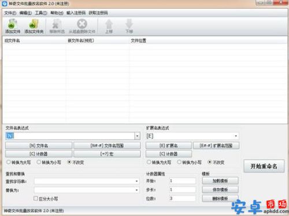Screen dimensions: 289x216
Task: Click the [N#-#] 文件名范围 button
Action: point(107,145)
